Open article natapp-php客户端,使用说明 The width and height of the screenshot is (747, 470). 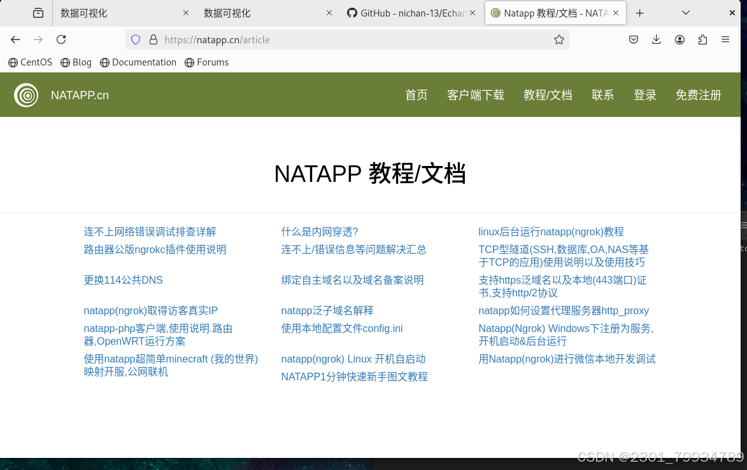158,335
